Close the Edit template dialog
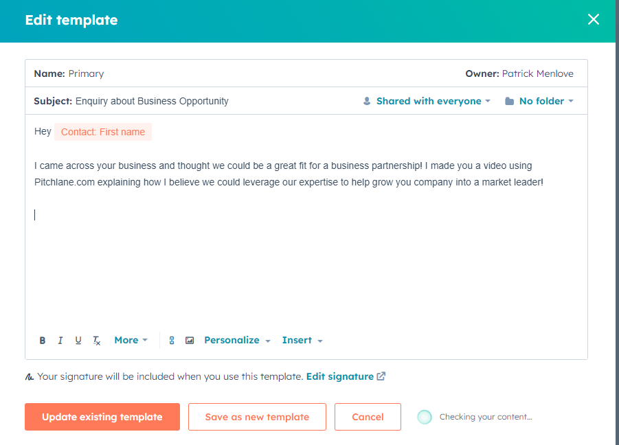 (594, 19)
